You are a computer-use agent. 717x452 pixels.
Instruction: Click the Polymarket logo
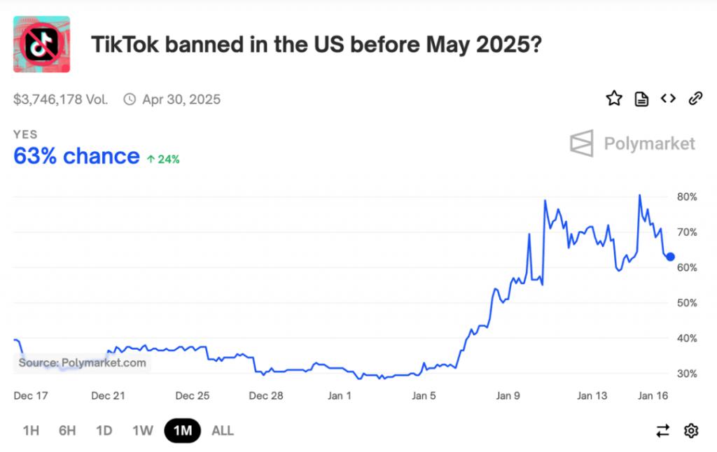coord(632,143)
